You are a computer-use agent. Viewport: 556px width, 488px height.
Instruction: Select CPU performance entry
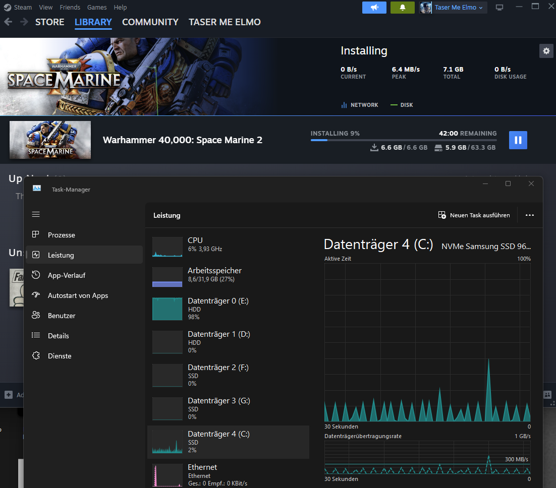coord(229,246)
